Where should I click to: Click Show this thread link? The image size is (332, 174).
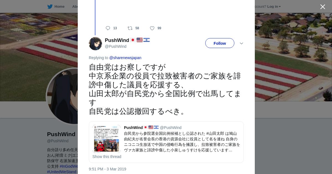107,157
